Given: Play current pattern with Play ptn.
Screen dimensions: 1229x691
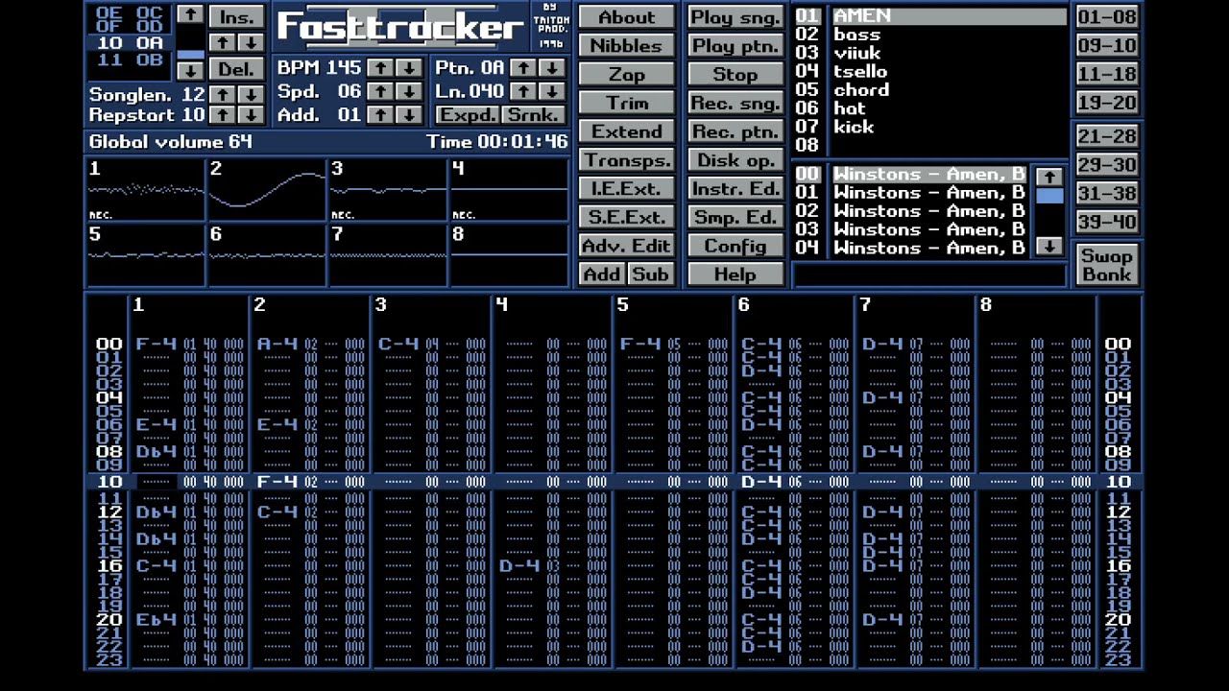Looking at the screenshot, I should click(735, 46).
